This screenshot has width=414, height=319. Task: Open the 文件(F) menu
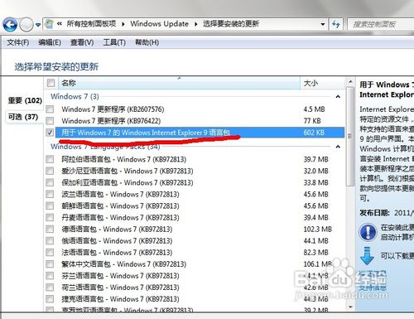coord(18,42)
